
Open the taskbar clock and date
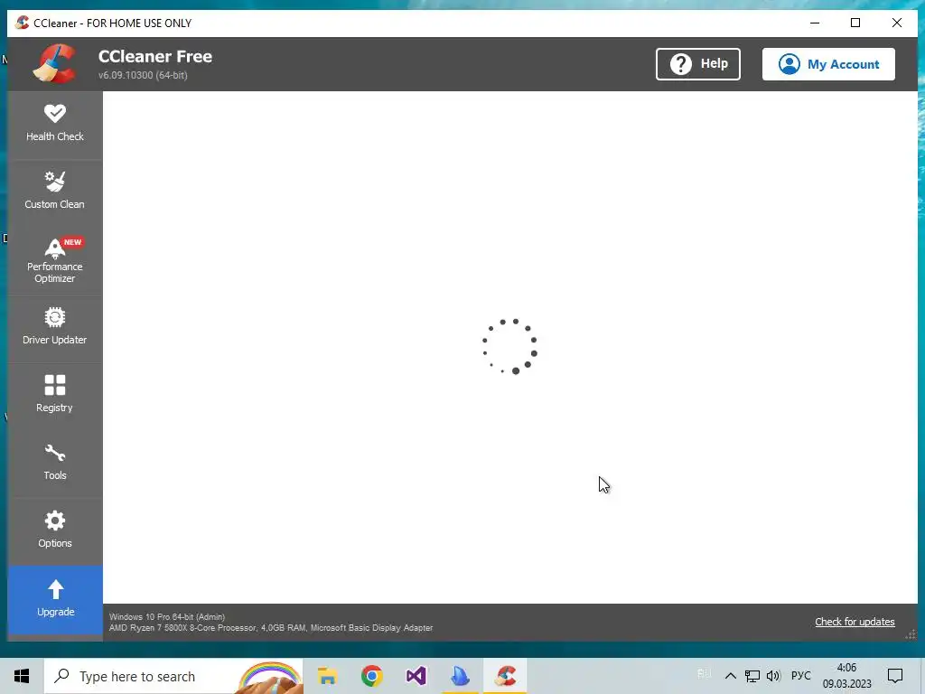point(846,676)
